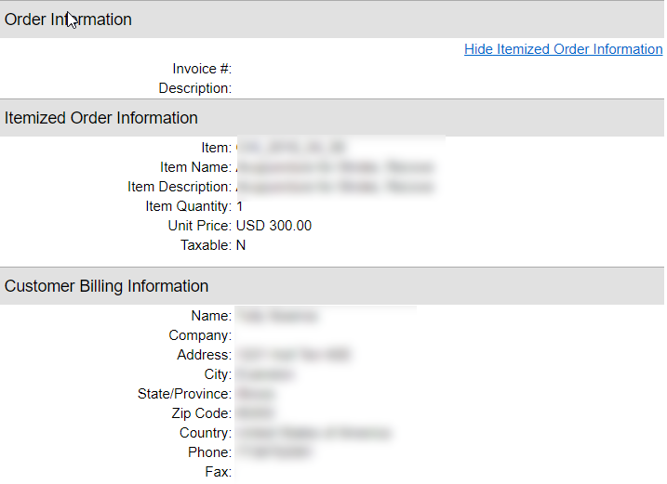This screenshot has width=667, height=484.
Task: Click the Invoice # field label
Action: point(202,69)
